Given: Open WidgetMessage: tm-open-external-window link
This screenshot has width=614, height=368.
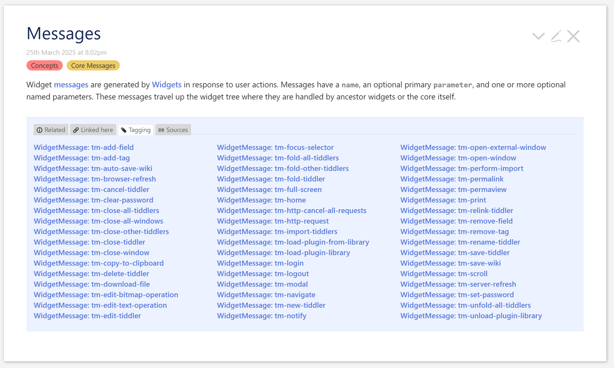Looking at the screenshot, I should tap(473, 147).
